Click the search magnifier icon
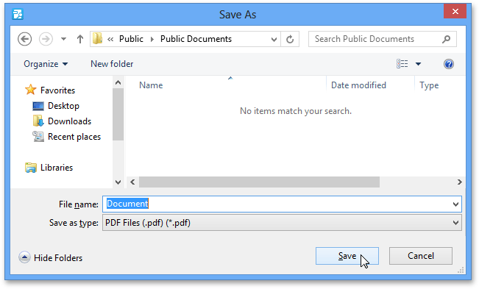 [x=447, y=39]
